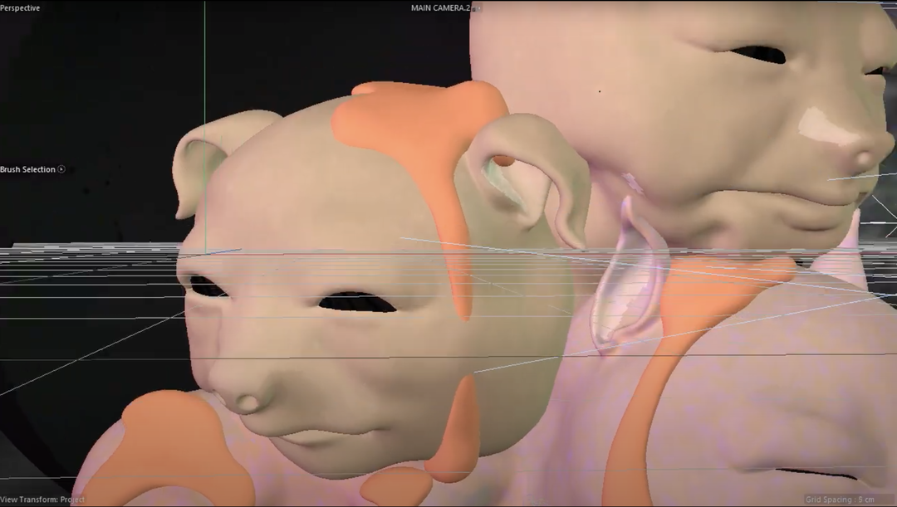Screen dimensions: 897x507
Task: Click the Perspective viewport label
Action: [20, 8]
